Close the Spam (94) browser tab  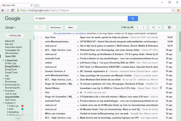(31, 5)
